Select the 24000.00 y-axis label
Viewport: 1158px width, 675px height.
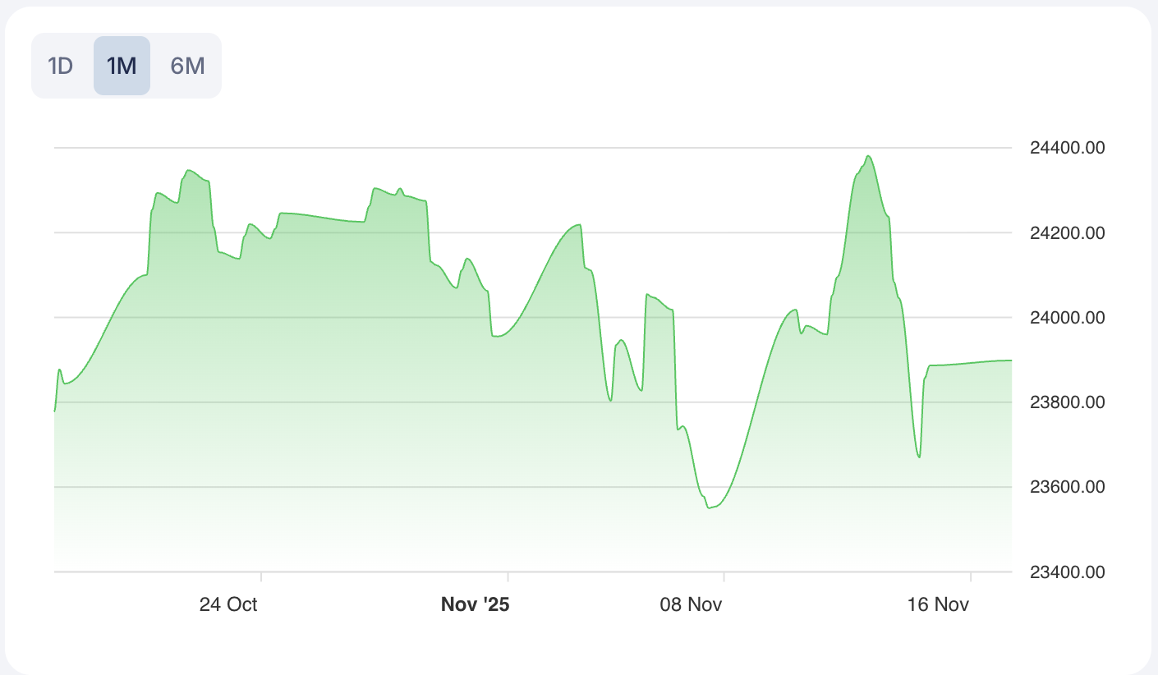pyautogui.click(x=1067, y=318)
